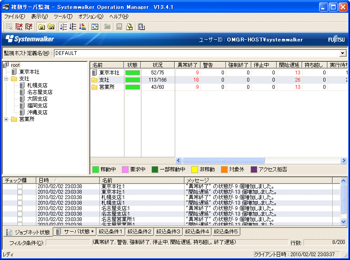Image resolution: width=350 pixels, height=260 pixels.
Task: Sort alphabetically using the A-B-C icon
Action: (x=73, y=27)
